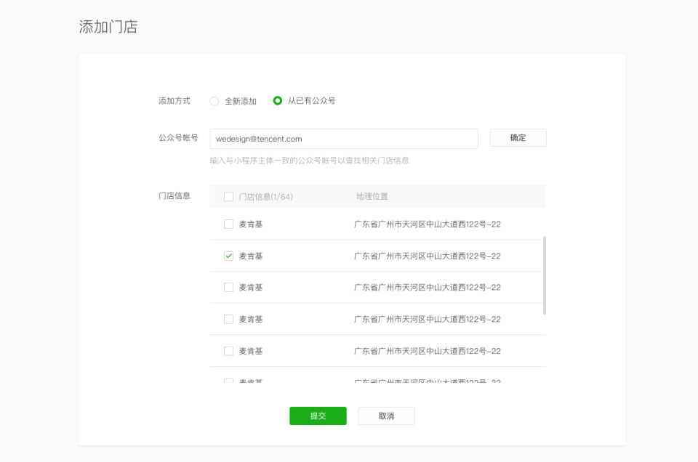Viewport: 698px width, 462px height.
Task: Click the 公众号帐号 field label
Action: coord(178,138)
